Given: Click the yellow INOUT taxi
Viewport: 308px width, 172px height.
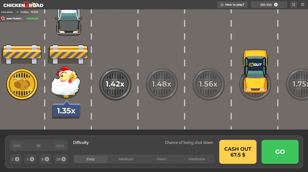Looking at the screenshot, I should (255, 71).
